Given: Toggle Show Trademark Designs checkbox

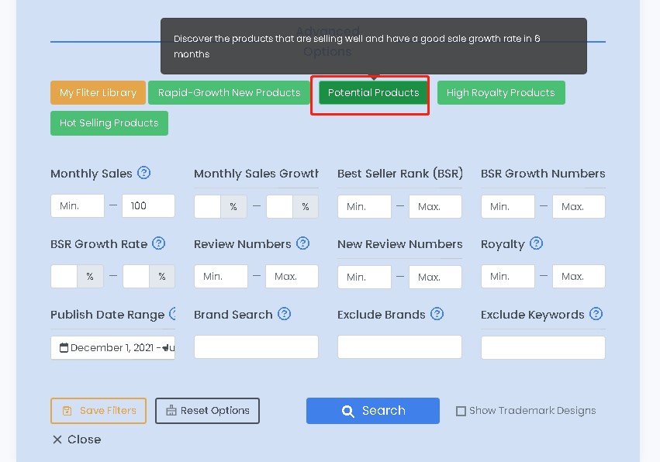Looking at the screenshot, I should coord(461,411).
